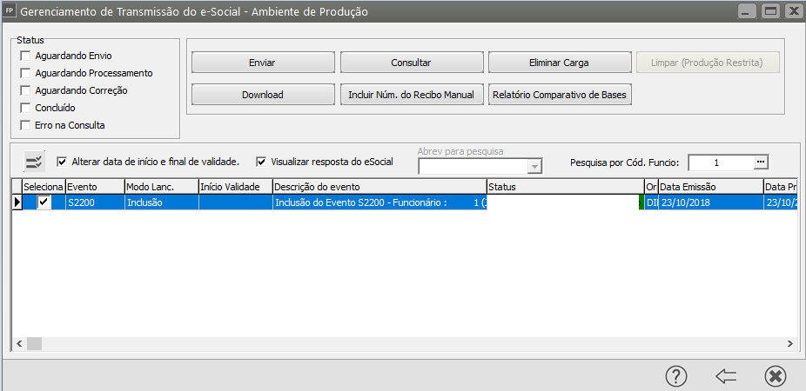Image resolution: width=806 pixels, height=391 pixels.
Task: Click the DI origin cell in the row
Action: pyautogui.click(x=651, y=202)
